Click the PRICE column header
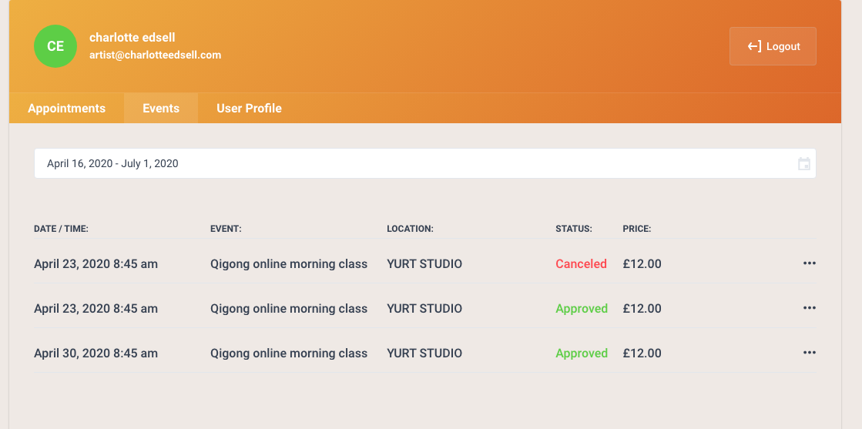The width and height of the screenshot is (862, 429). pos(637,229)
